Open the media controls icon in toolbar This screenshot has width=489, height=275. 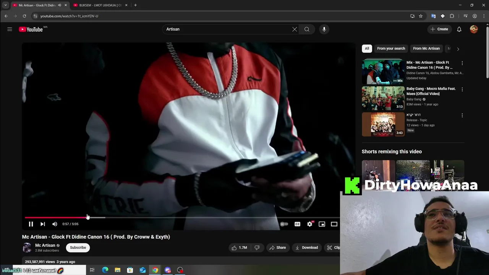pos(465,16)
